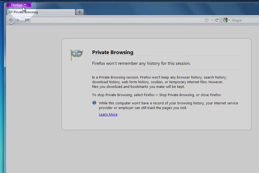Open the Learn More link
Screen dimensions: 259x173
coord(108,114)
